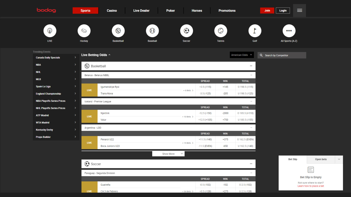351x197 pixels.
Task: Open the LIVE sports icon
Action: tap(50, 31)
